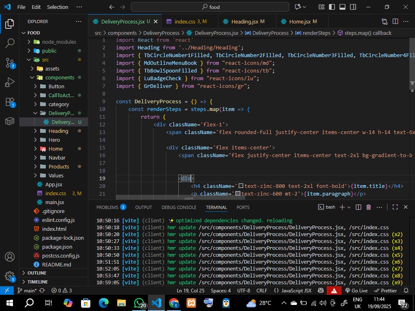Viewport: 415px width, 311px height.
Task: Expand the public folder
Action: click(54, 51)
